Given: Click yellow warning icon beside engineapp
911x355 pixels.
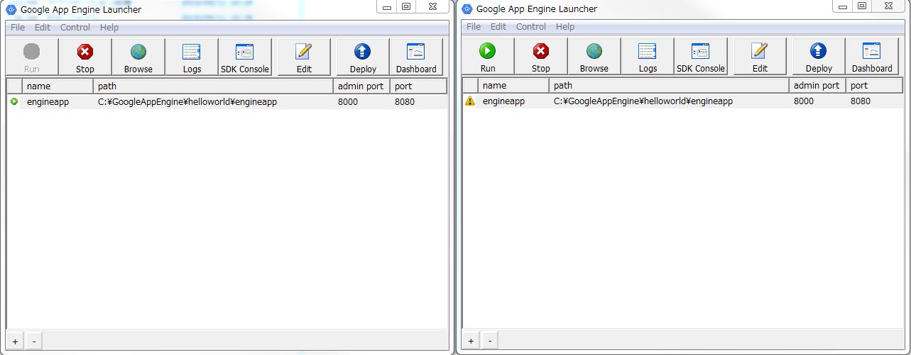Looking at the screenshot, I should click(x=470, y=101).
